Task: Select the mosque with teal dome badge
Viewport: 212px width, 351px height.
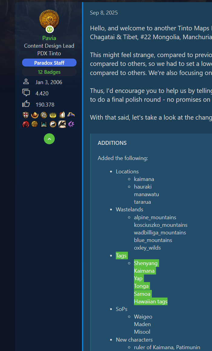Action: click(x=44, y=124)
